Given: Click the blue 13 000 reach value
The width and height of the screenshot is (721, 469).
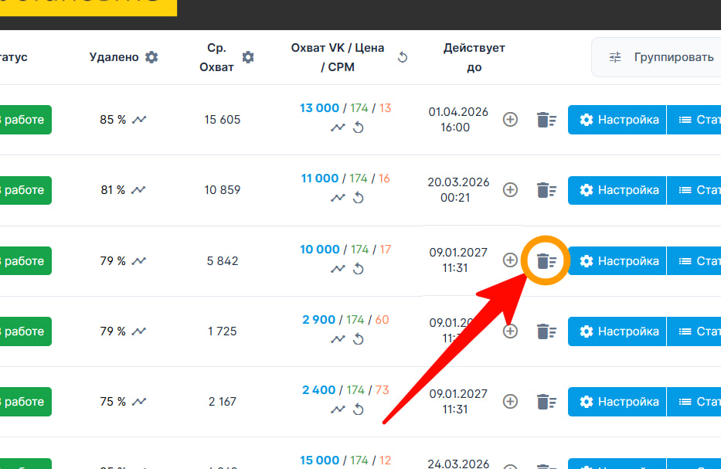Looking at the screenshot, I should coord(320,108).
